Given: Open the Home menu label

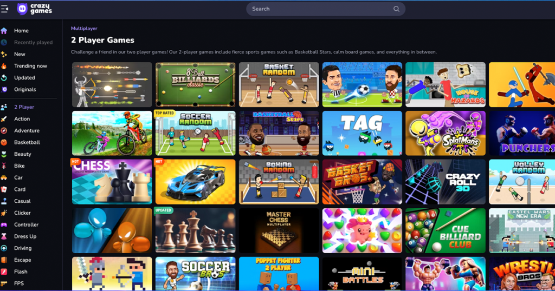Looking at the screenshot, I should [x=21, y=31].
